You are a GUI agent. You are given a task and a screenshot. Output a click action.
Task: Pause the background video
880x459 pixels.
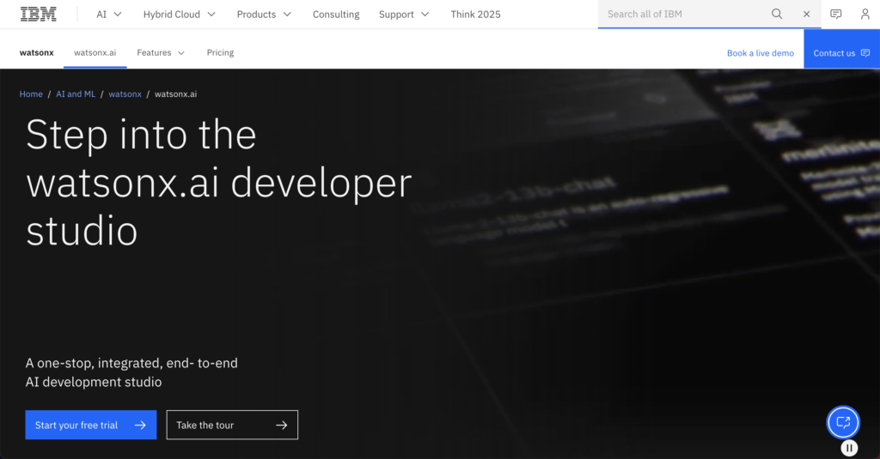pyautogui.click(x=849, y=448)
